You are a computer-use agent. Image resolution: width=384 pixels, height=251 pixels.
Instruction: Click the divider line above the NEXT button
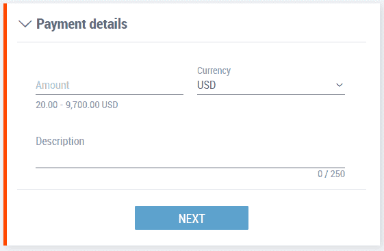pos(192,189)
